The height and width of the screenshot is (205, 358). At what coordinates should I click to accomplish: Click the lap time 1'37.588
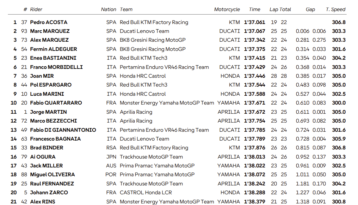click(x=255, y=94)
